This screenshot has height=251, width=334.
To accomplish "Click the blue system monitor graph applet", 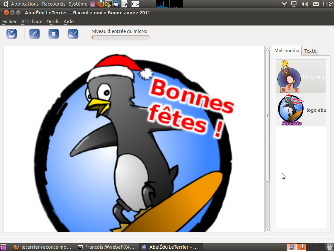I will tap(162, 4).
